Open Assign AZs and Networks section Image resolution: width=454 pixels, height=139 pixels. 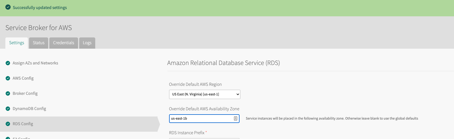click(x=35, y=63)
